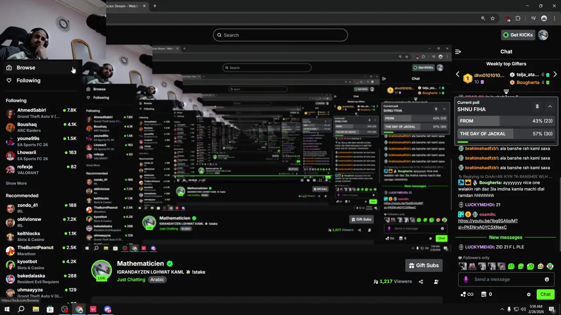Open the chat shop icon
This screenshot has width=561, height=315.
coord(484,294)
